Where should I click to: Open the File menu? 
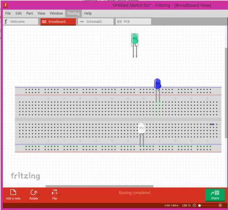pyautogui.click(x=8, y=13)
